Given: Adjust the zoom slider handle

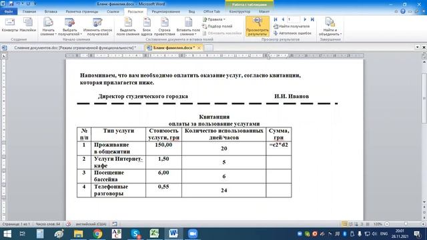Looking at the screenshot, I should point(406,224).
